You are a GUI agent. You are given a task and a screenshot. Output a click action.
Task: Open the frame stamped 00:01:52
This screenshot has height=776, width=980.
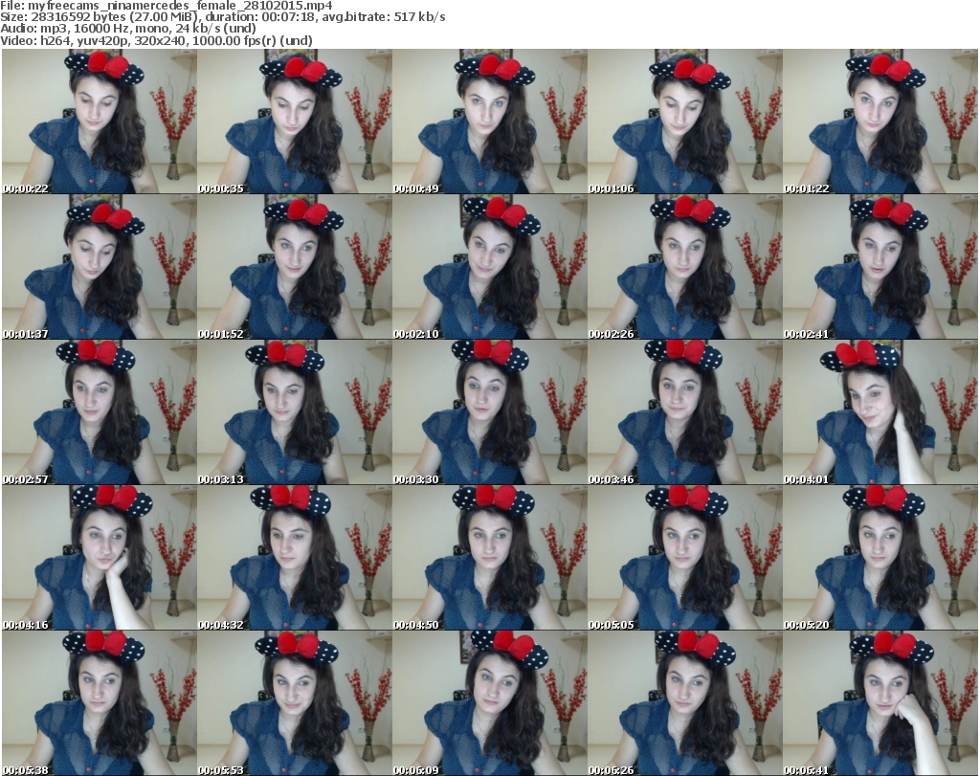click(x=295, y=267)
